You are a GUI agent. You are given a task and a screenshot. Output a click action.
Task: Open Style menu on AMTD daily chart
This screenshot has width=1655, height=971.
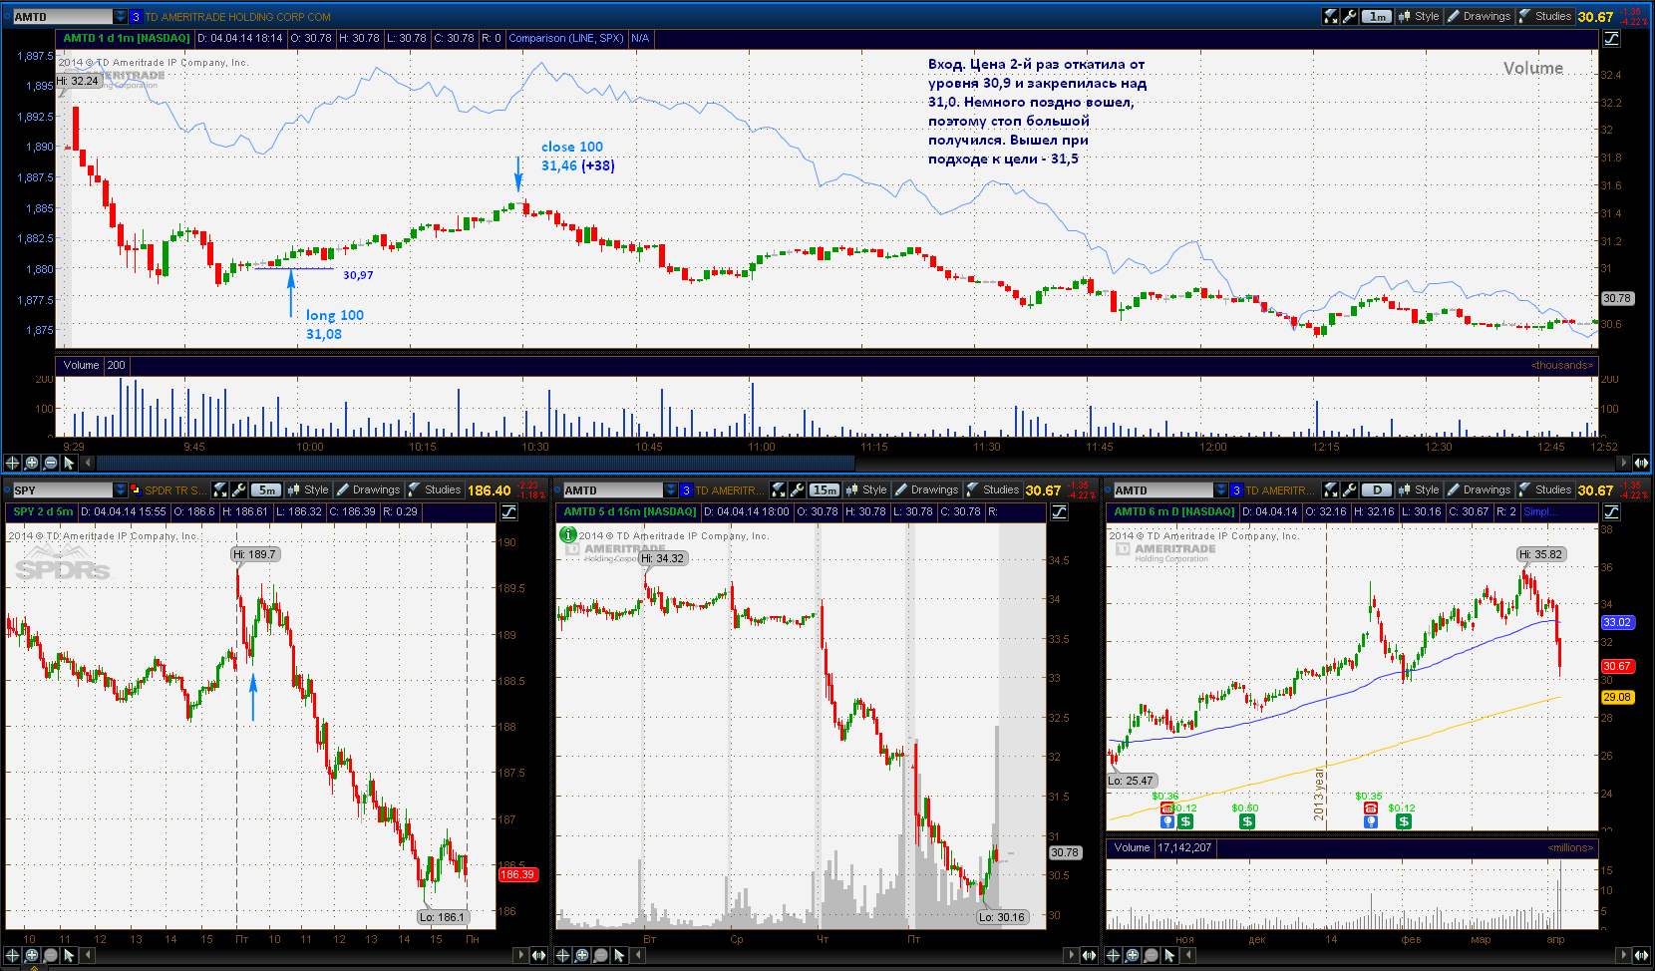[1419, 489]
